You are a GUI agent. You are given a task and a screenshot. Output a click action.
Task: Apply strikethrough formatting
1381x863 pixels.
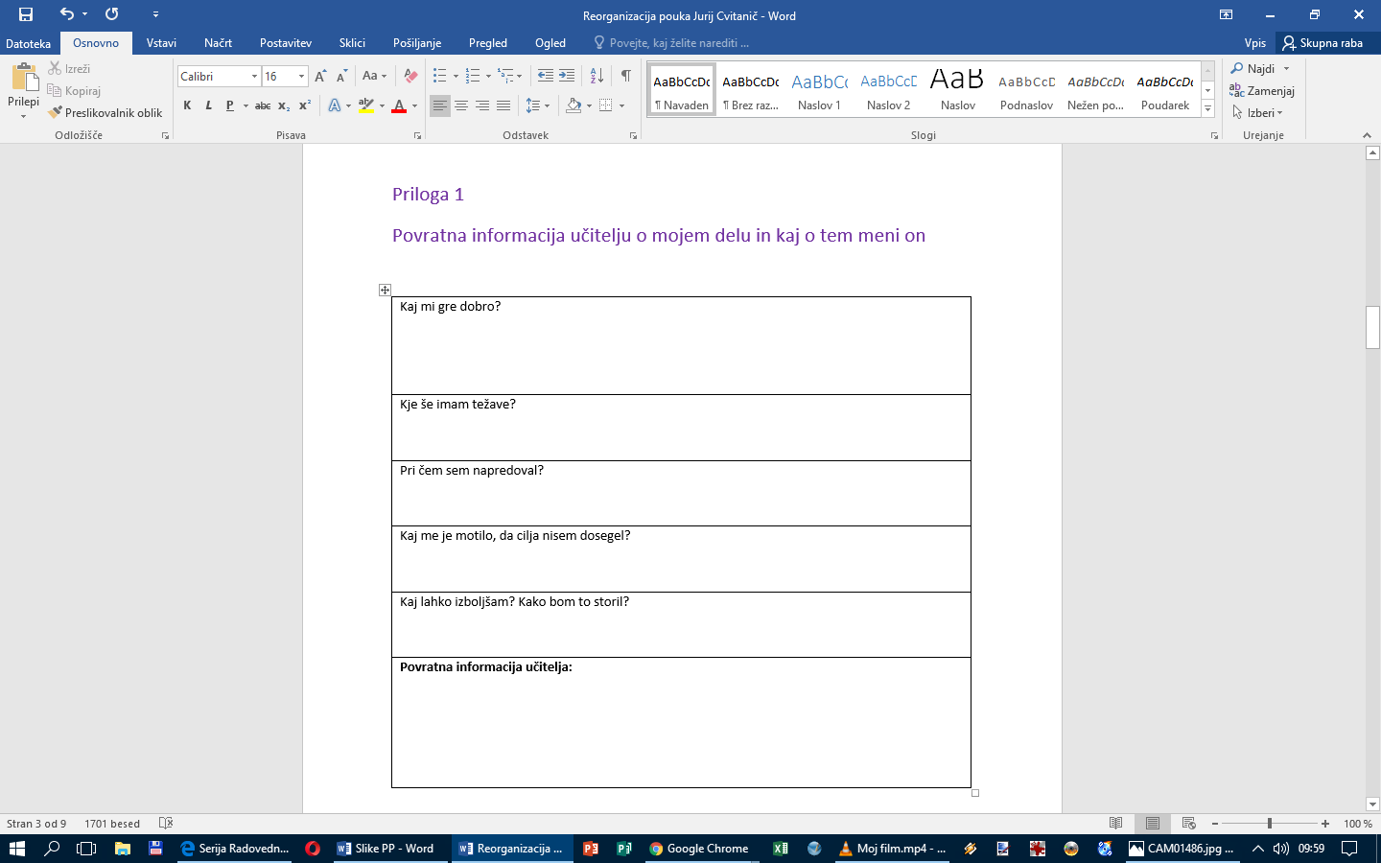pos(262,105)
